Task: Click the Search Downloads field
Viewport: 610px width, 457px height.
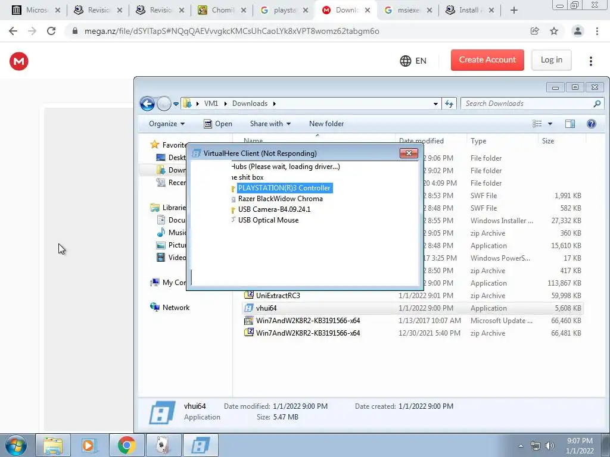Action: (532, 104)
